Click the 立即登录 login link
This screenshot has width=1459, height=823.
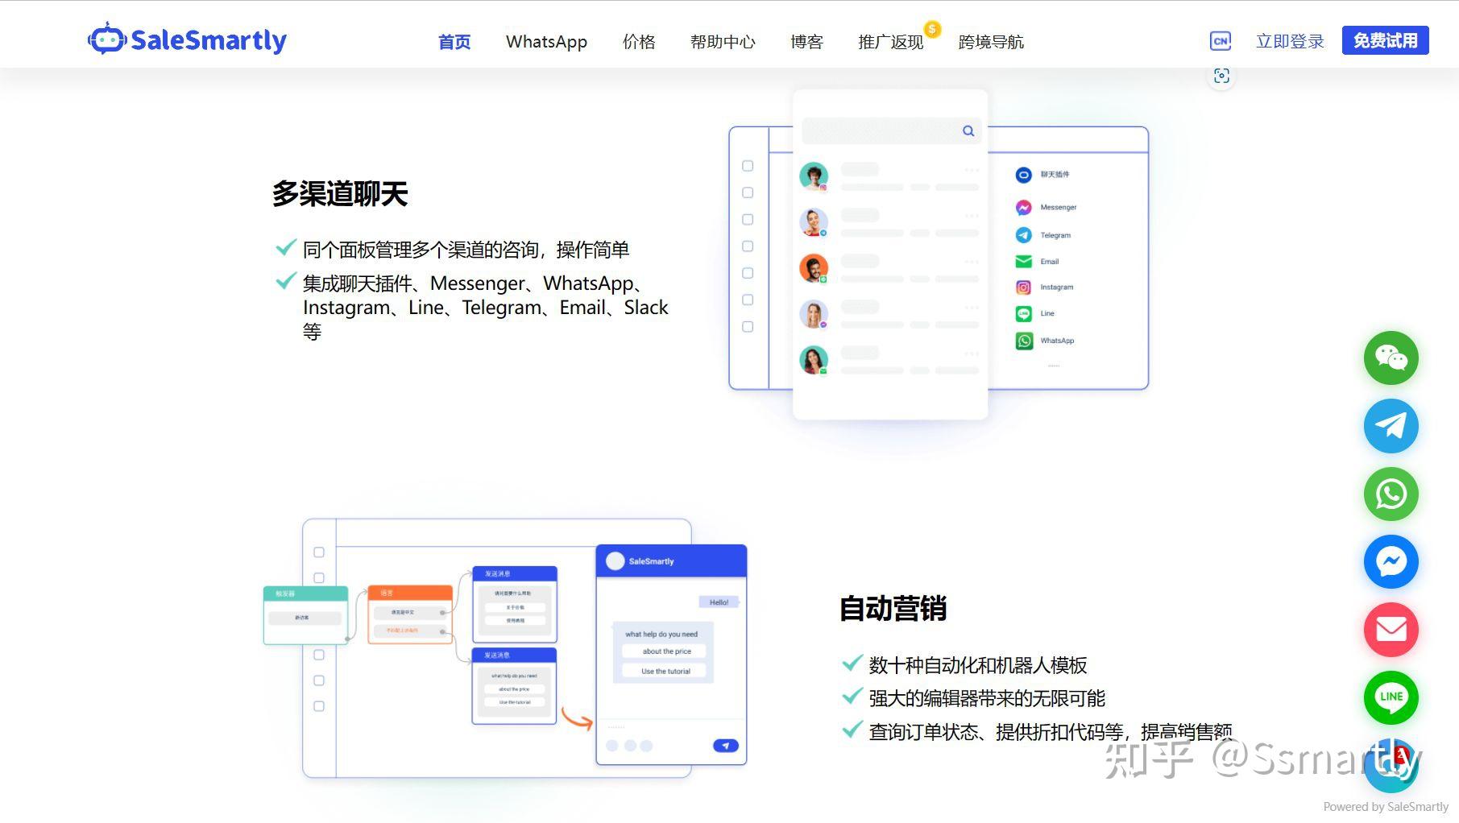pos(1290,41)
